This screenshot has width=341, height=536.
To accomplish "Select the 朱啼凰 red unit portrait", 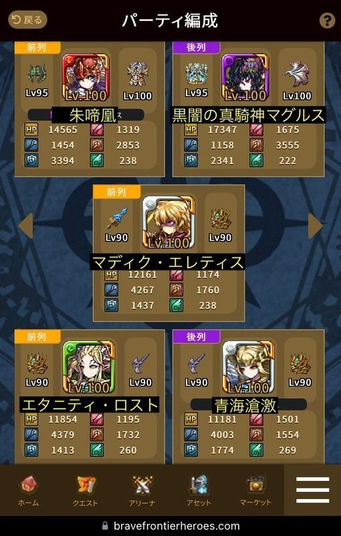I will click(86, 77).
